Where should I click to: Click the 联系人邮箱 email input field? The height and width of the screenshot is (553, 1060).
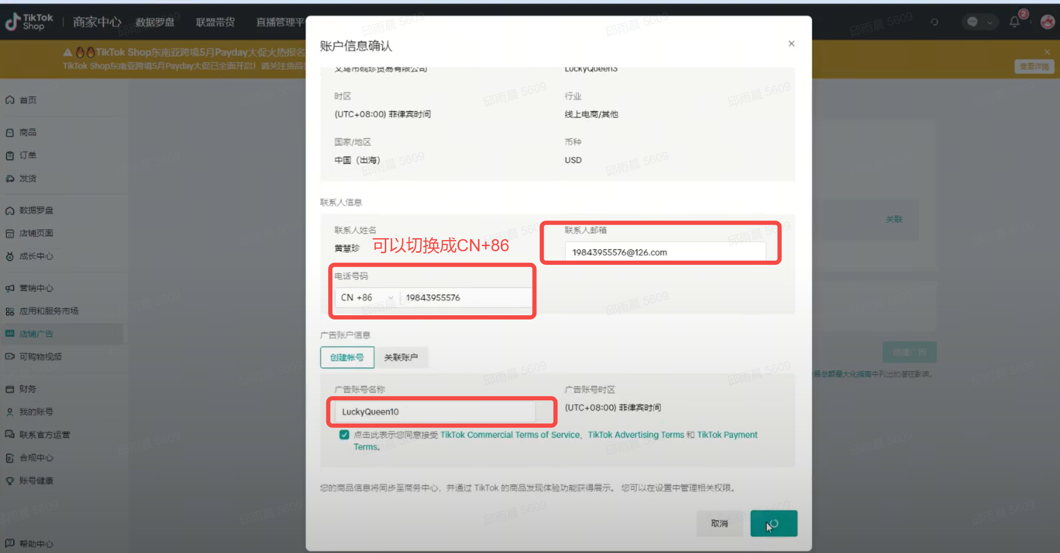(664, 252)
